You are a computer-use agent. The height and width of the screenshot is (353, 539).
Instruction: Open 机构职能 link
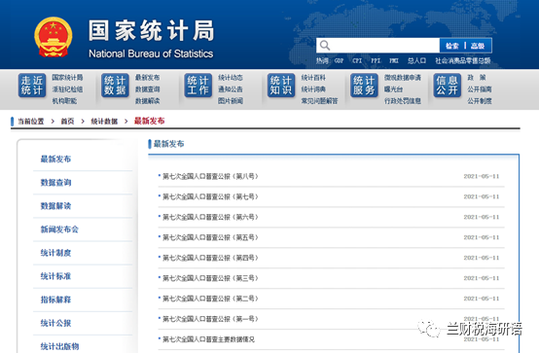pos(64,101)
